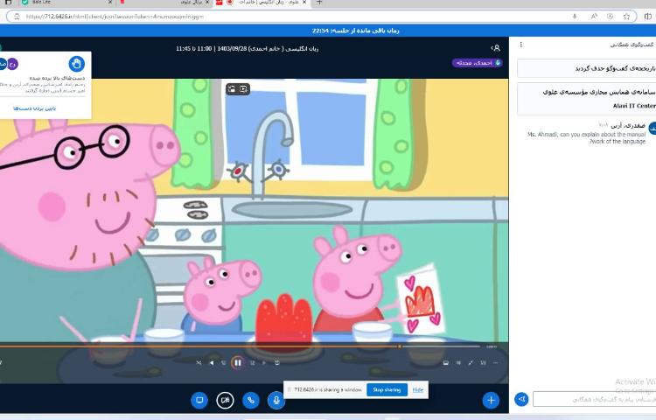Toggle the users list icon
This screenshot has width=656, height=420.
point(496,48)
